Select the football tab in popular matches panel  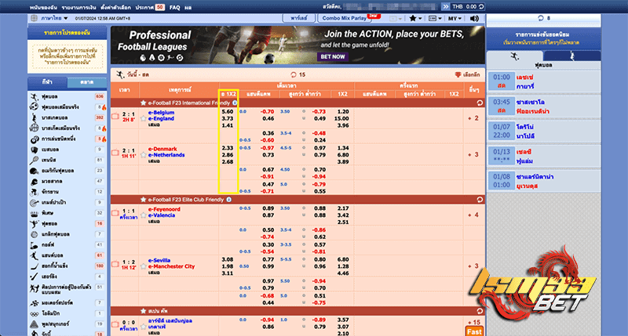tap(515, 56)
